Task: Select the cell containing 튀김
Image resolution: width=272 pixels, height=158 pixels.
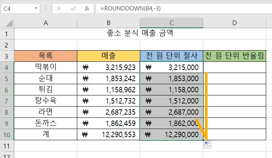Action: (x=46, y=90)
